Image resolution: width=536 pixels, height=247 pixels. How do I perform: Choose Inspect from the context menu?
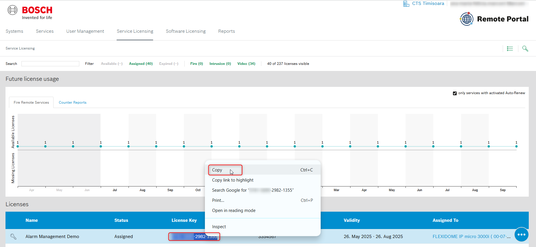tap(219, 227)
